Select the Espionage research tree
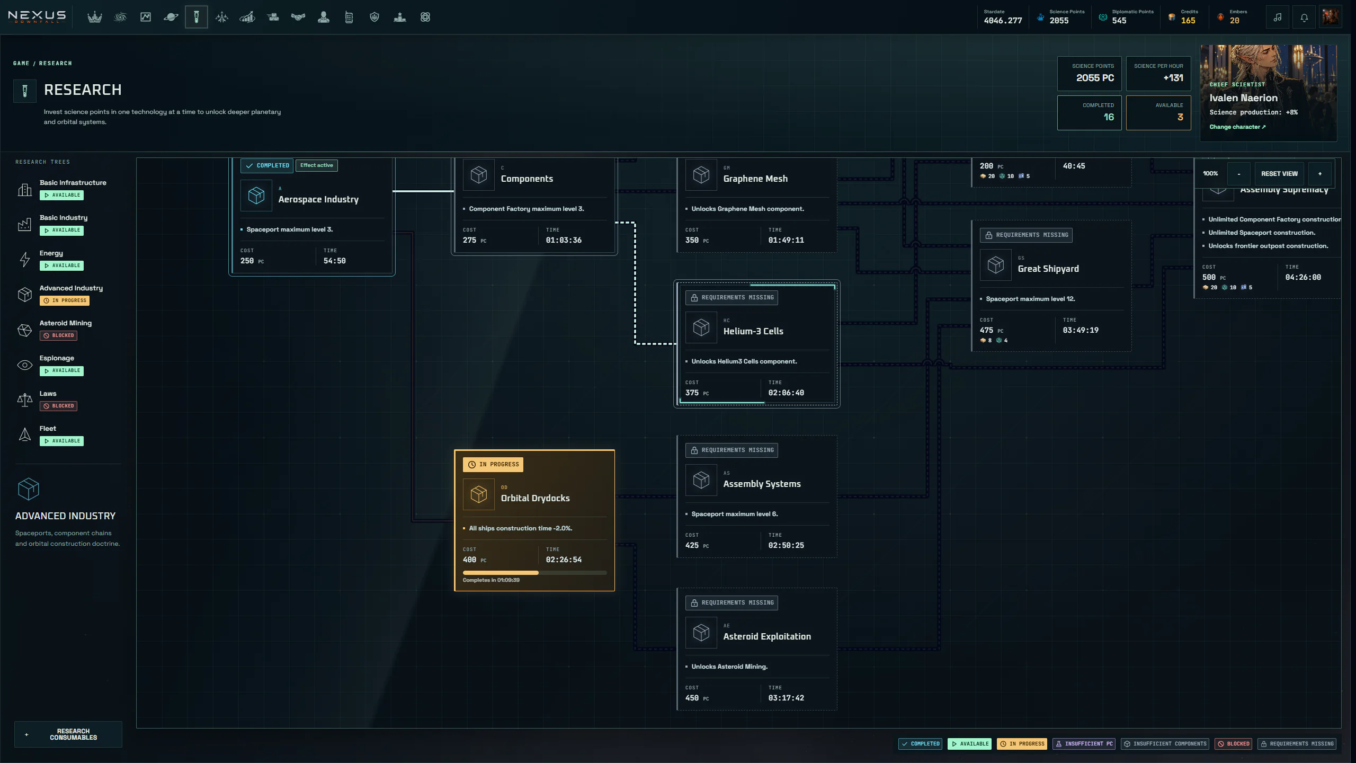 coord(68,365)
